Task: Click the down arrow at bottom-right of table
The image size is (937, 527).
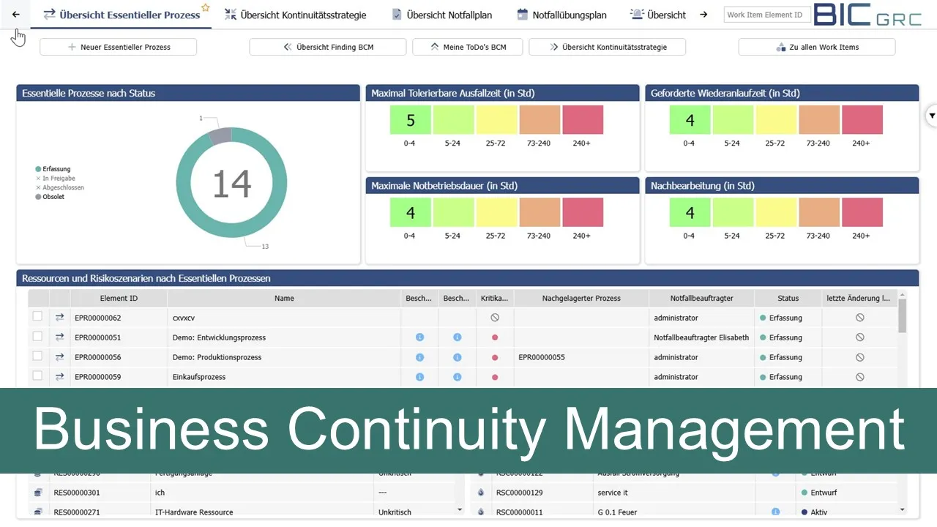Action: 903,510
